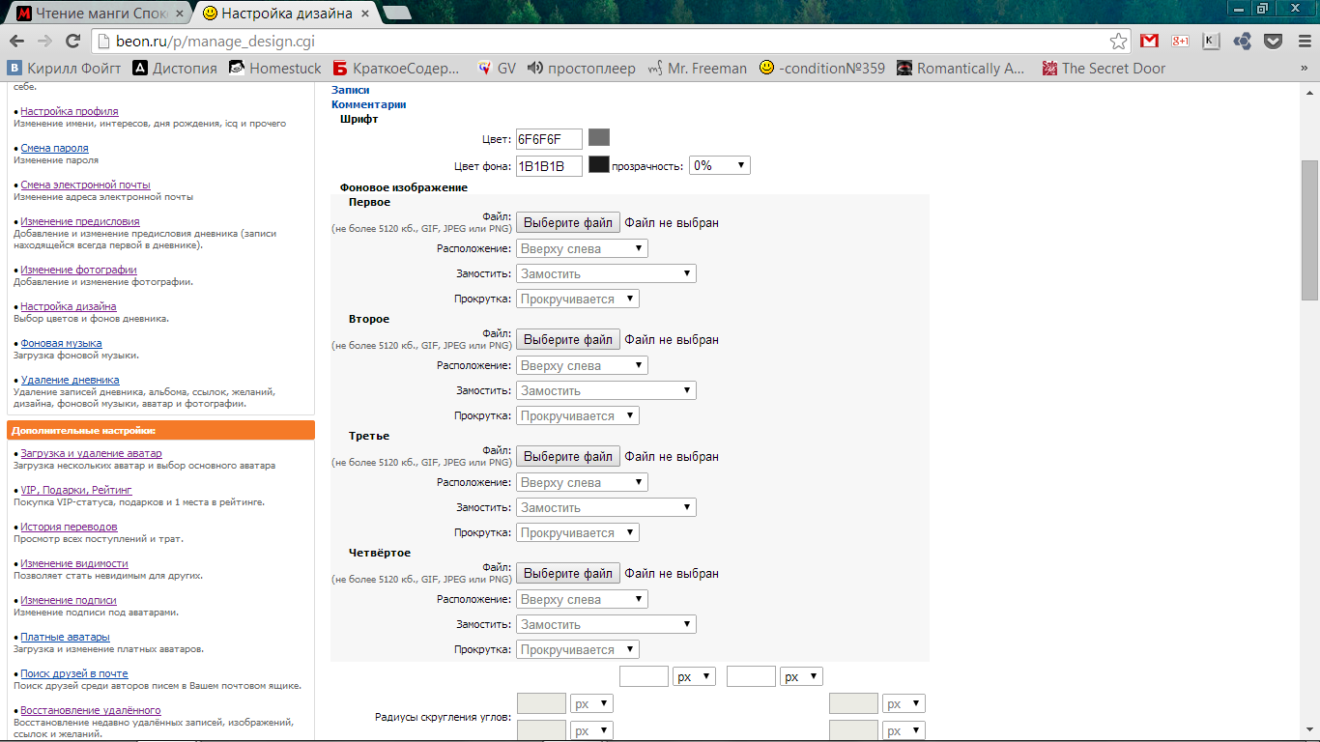The height and width of the screenshot is (742, 1320).
Task: Open the Кирилл Фойгт VK bookmark
Action: [x=65, y=68]
